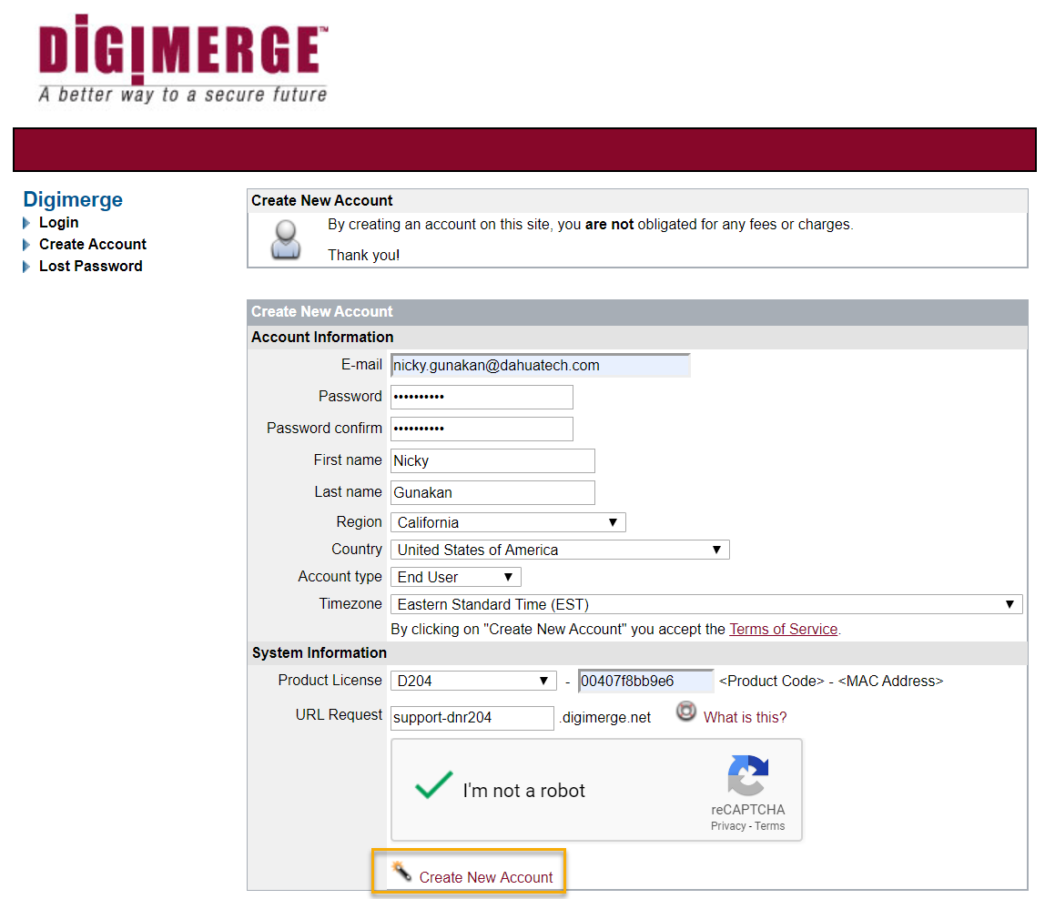This screenshot has width=1045, height=899.
Task: Click the arrow bullet beside Login
Action: coord(26,223)
